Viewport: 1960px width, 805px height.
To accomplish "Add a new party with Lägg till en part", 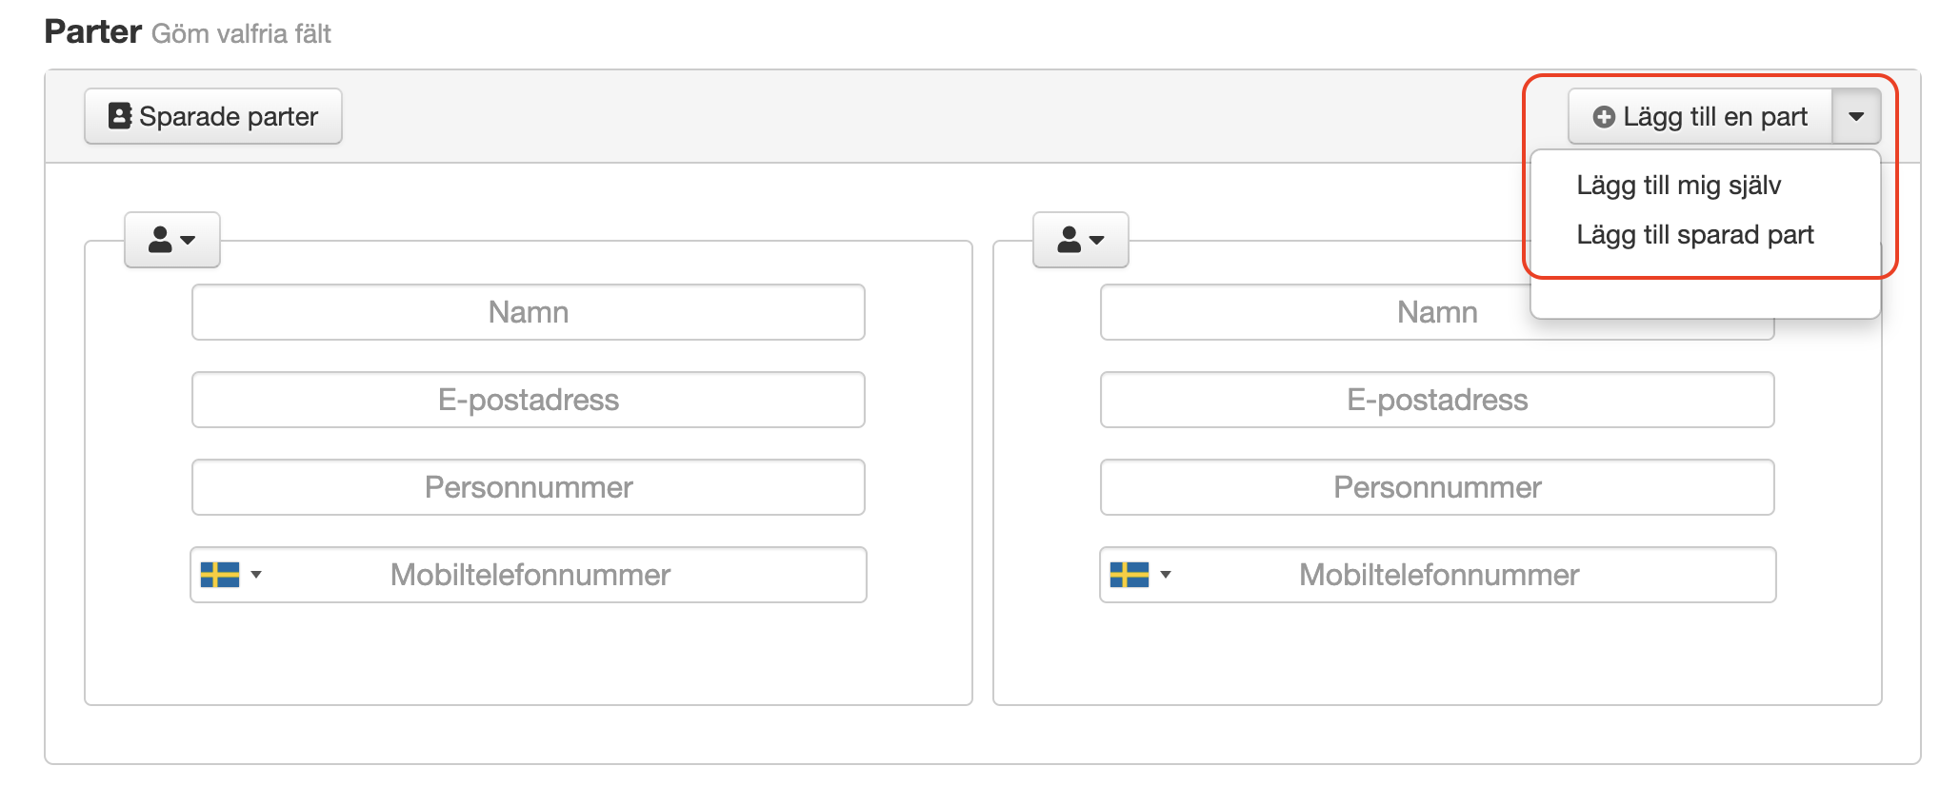I will 1700,116.
